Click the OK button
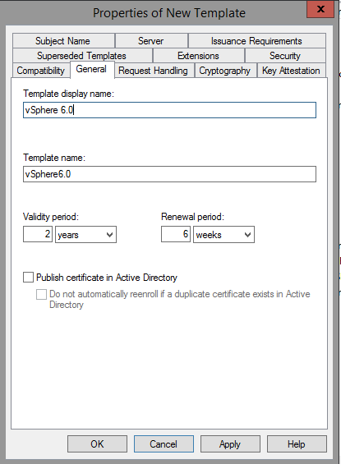341x464 pixels. click(98, 443)
